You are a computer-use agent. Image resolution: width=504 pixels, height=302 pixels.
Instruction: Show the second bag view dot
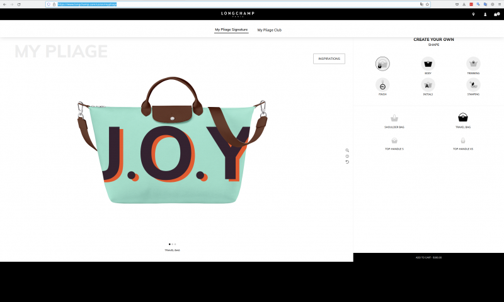point(172,244)
